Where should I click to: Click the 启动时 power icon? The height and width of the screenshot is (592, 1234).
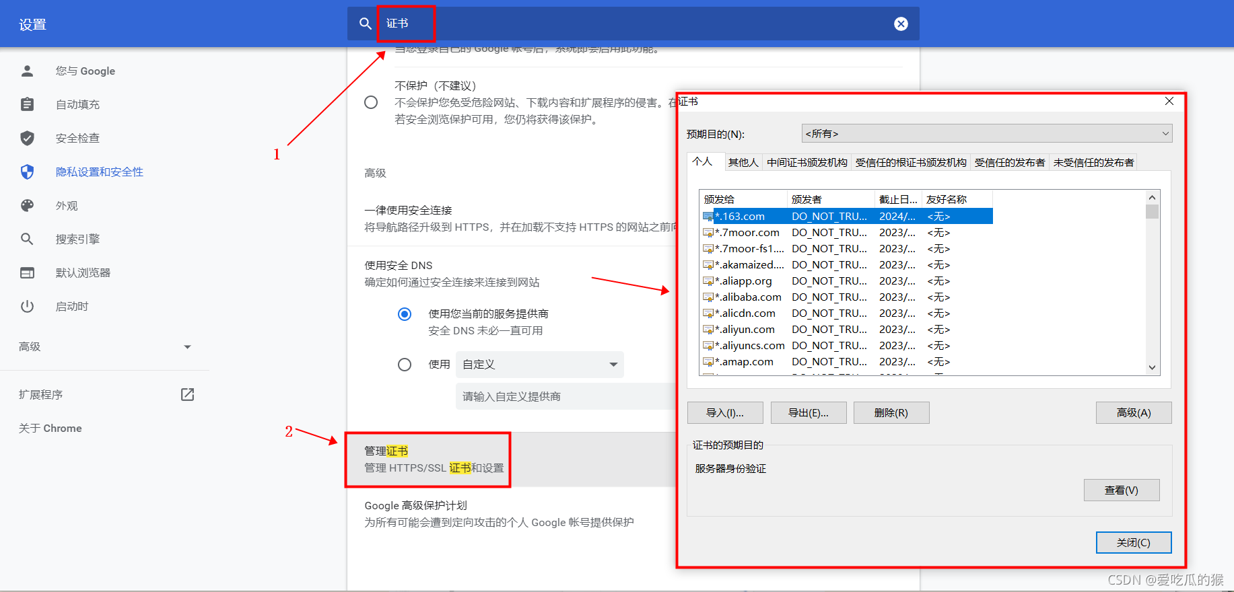pos(28,306)
